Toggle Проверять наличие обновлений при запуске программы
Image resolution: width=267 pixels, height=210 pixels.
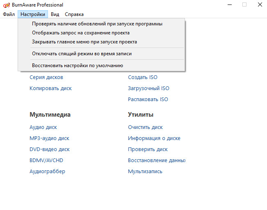[101, 24]
